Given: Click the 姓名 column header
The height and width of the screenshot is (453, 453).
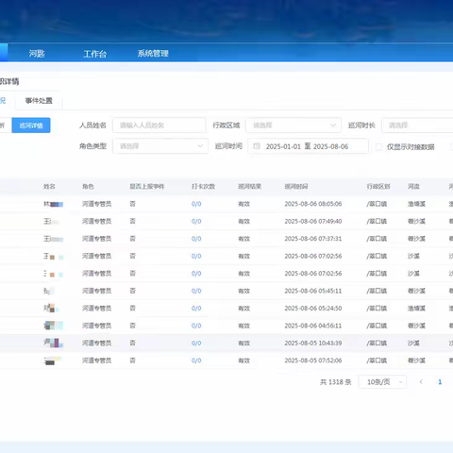Looking at the screenshot, I should [49, 187].
